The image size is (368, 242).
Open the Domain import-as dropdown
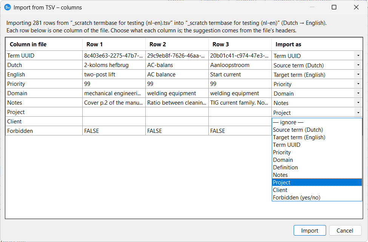pos(358,93)
